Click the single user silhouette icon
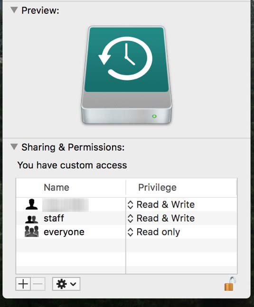The height and width of the screenshot is (307, 254). tap(32, 204)
